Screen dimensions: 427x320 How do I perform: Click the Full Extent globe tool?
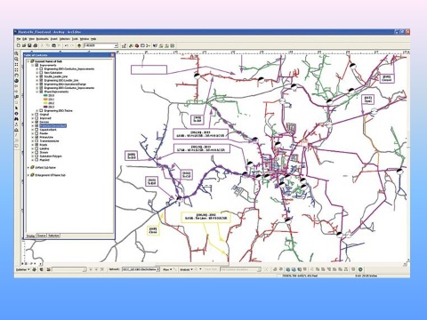coord(16,81)
